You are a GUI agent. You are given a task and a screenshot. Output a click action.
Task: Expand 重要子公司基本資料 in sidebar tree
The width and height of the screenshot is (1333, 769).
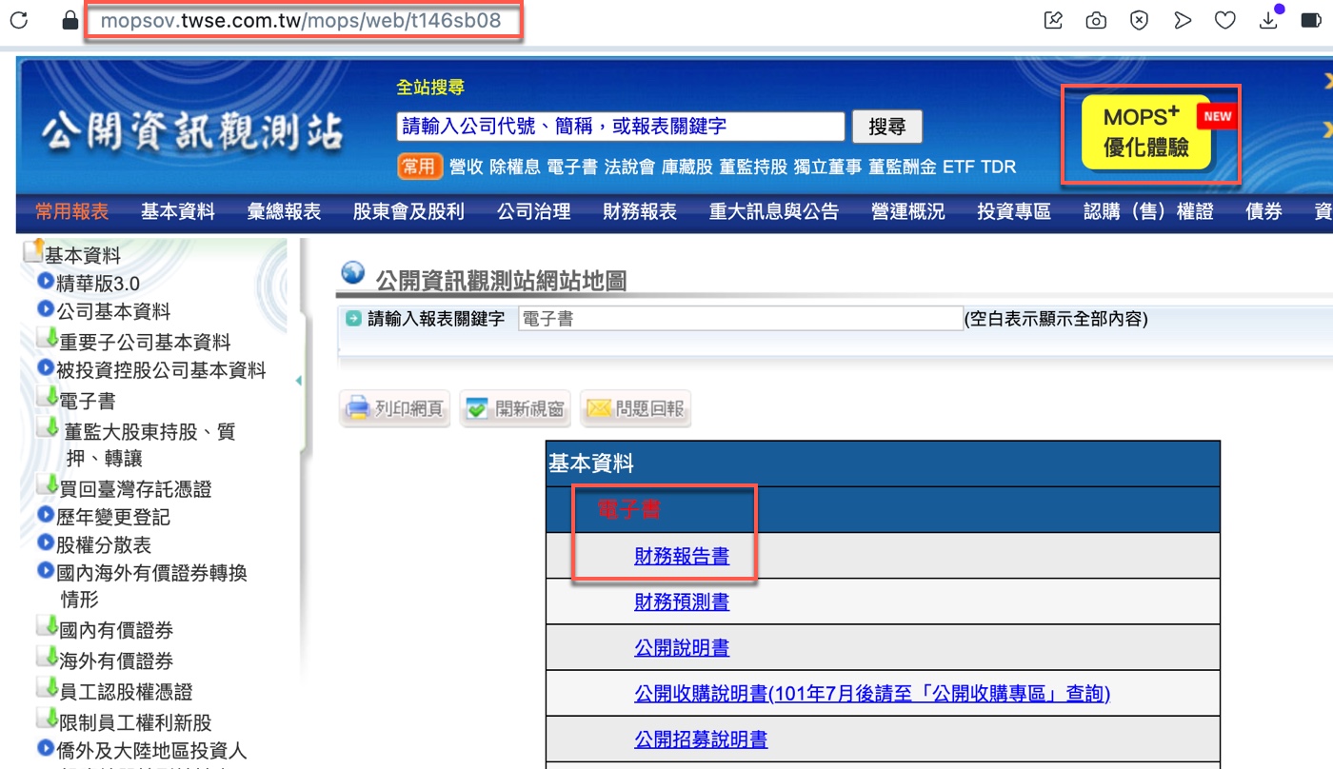[x=145, y=342]
